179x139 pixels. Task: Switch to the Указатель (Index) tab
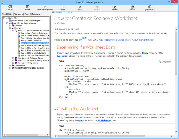click(x=18, y=14)
